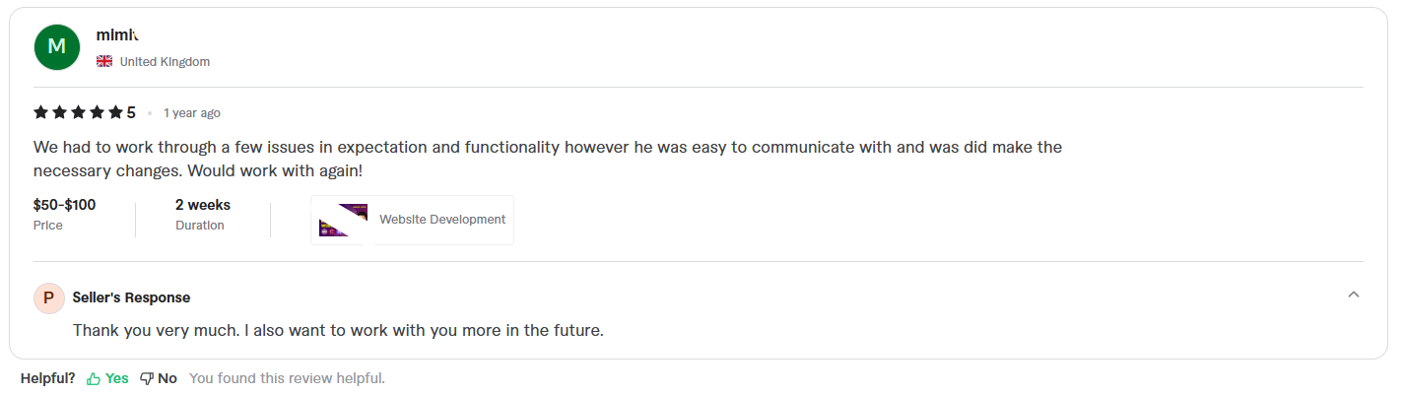The width and height of the screenshot is (1403, 395).
Task: Click the seller's thank you reply text
Action: pyautogui.click(x=338, y=330)
